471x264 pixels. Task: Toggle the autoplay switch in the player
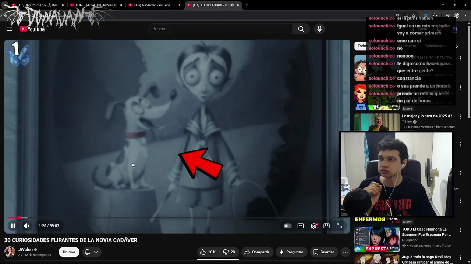click(287, 226)
